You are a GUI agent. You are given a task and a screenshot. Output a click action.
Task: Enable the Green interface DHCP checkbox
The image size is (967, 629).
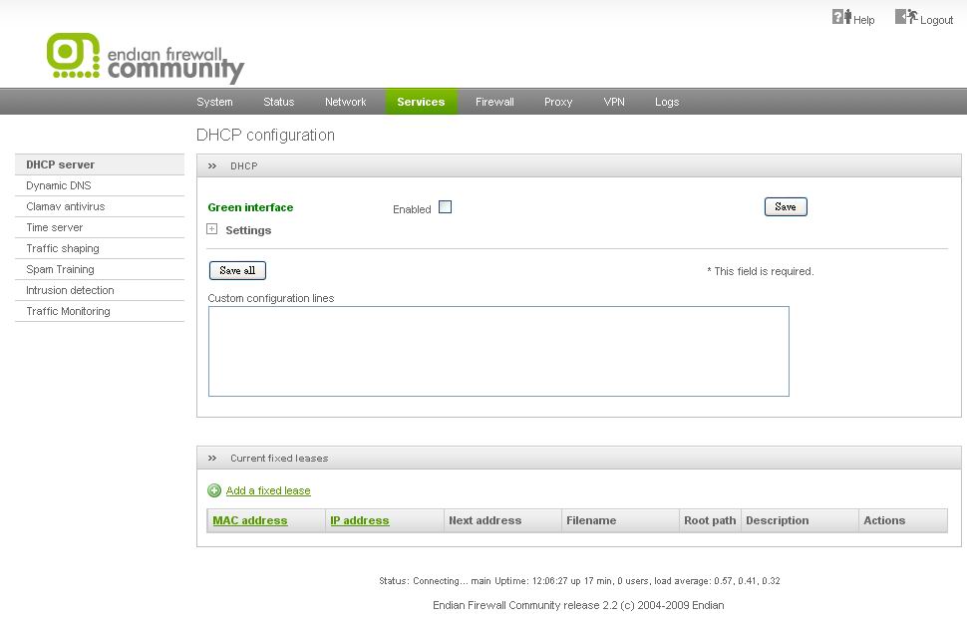tap(445, 207)
